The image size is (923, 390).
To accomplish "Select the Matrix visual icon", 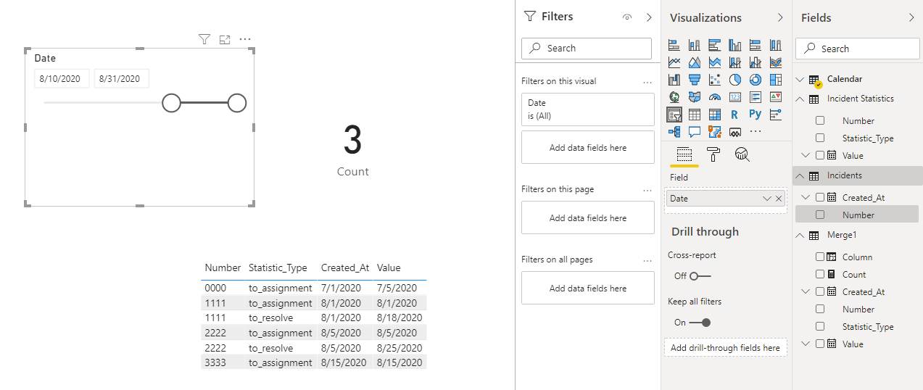I will (715, 115).
